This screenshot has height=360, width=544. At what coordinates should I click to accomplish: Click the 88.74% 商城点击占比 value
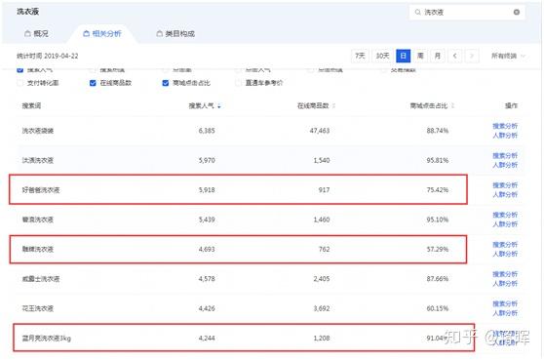[x=438, y=131]
